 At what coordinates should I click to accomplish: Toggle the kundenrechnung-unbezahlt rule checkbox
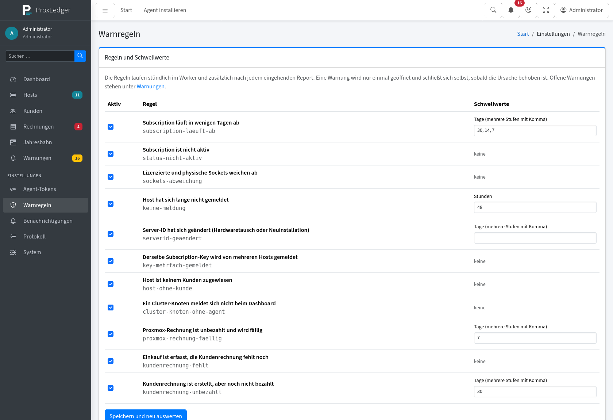tap(111, 388)
